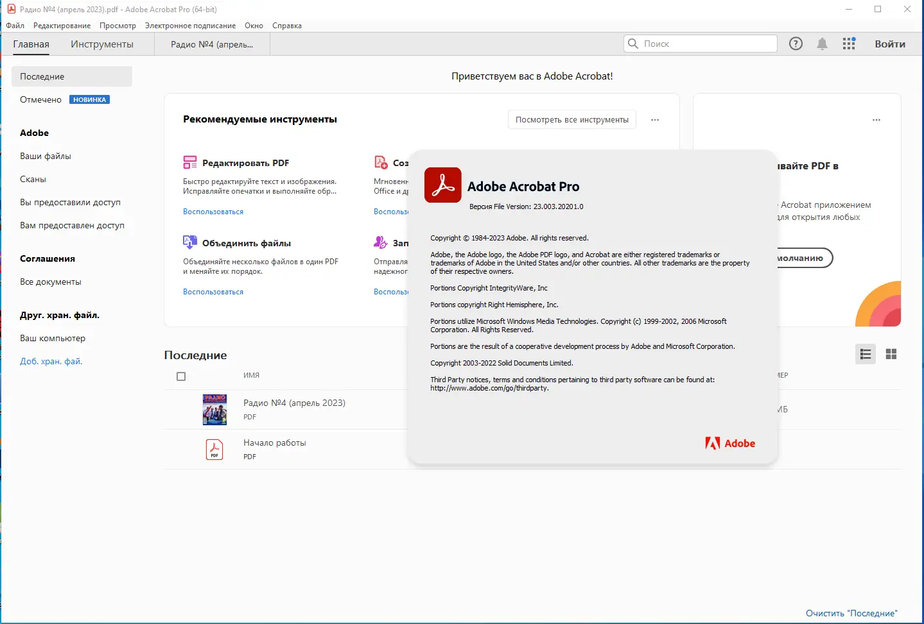Click the search magnifier icon

coord(633,44)
